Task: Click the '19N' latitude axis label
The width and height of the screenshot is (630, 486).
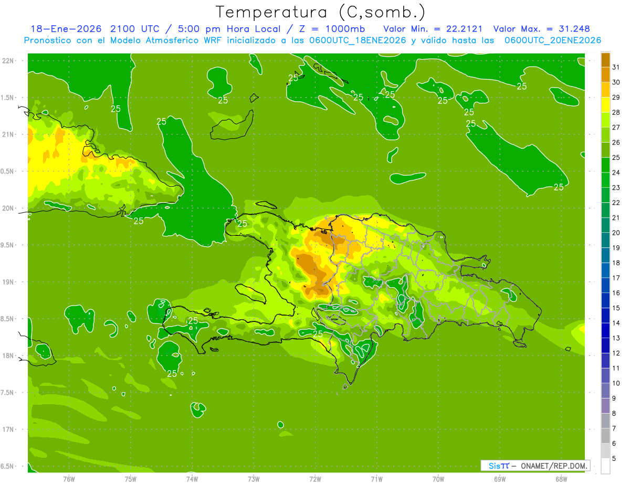Action: point(8,282)
